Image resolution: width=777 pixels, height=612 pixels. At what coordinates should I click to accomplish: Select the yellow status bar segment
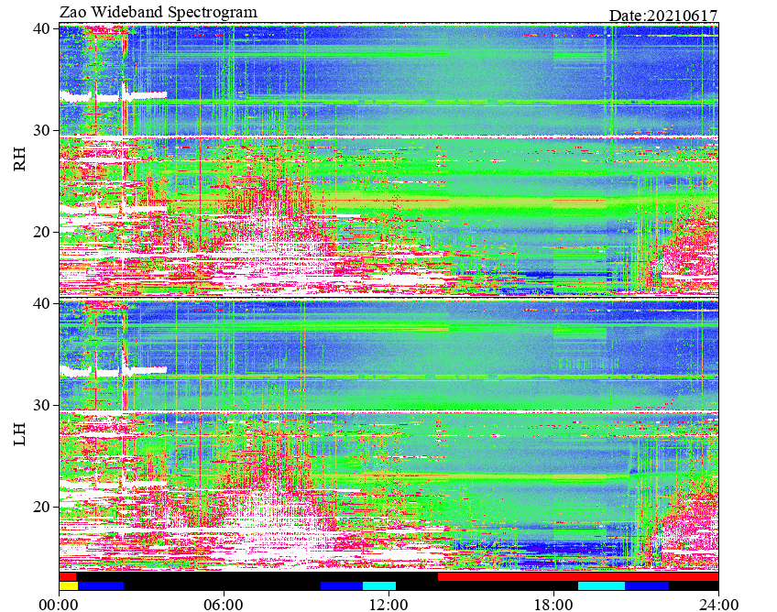[69, 585]
